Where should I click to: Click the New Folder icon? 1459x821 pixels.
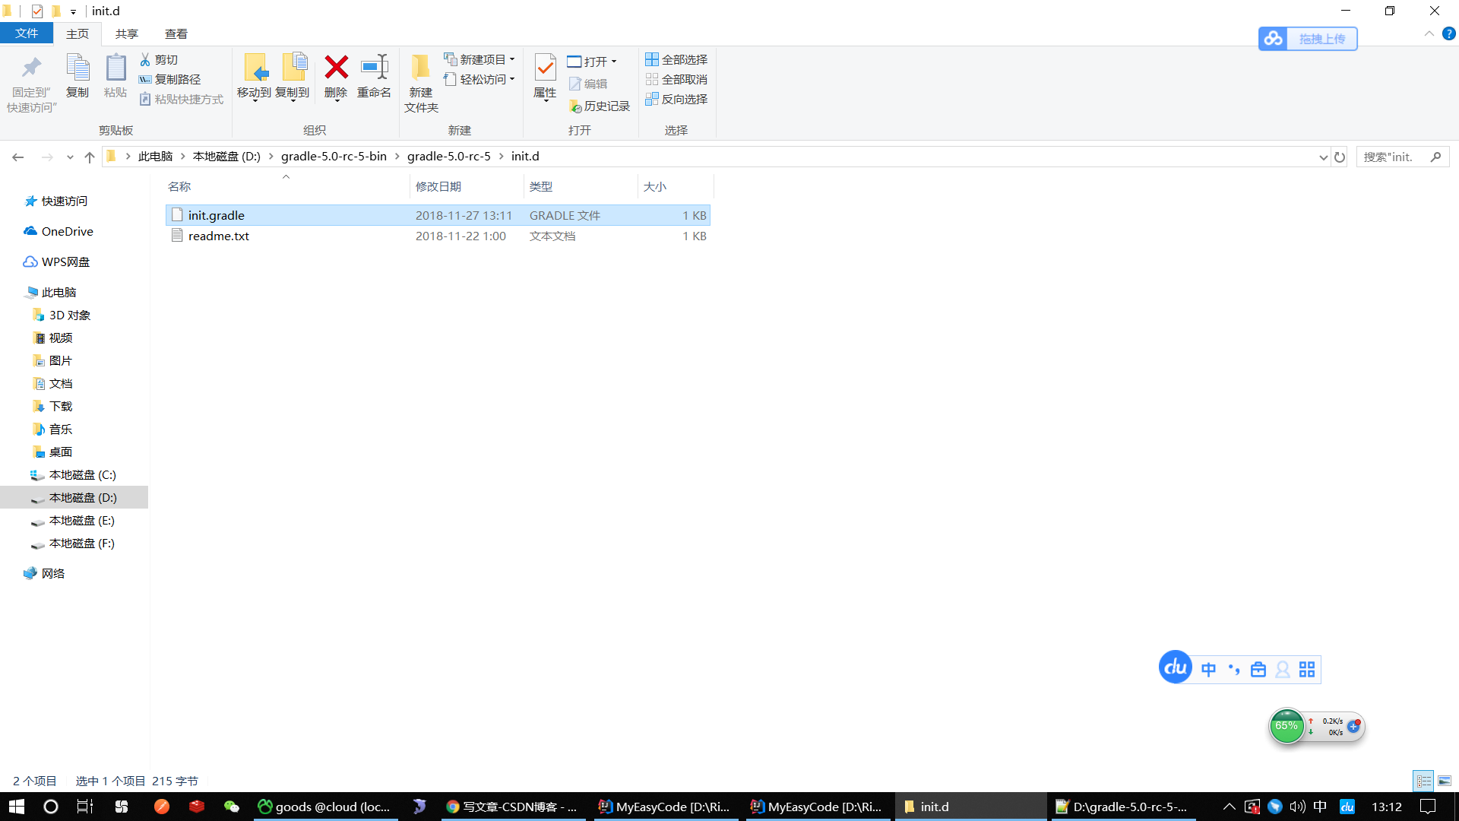[420, 68]
